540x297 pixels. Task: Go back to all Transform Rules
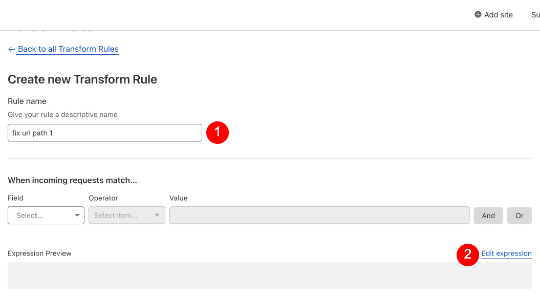(x=68, y=49)
